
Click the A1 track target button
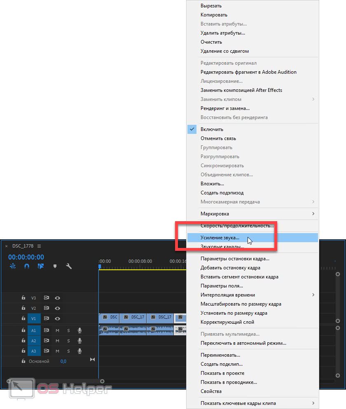pos(34,330)
